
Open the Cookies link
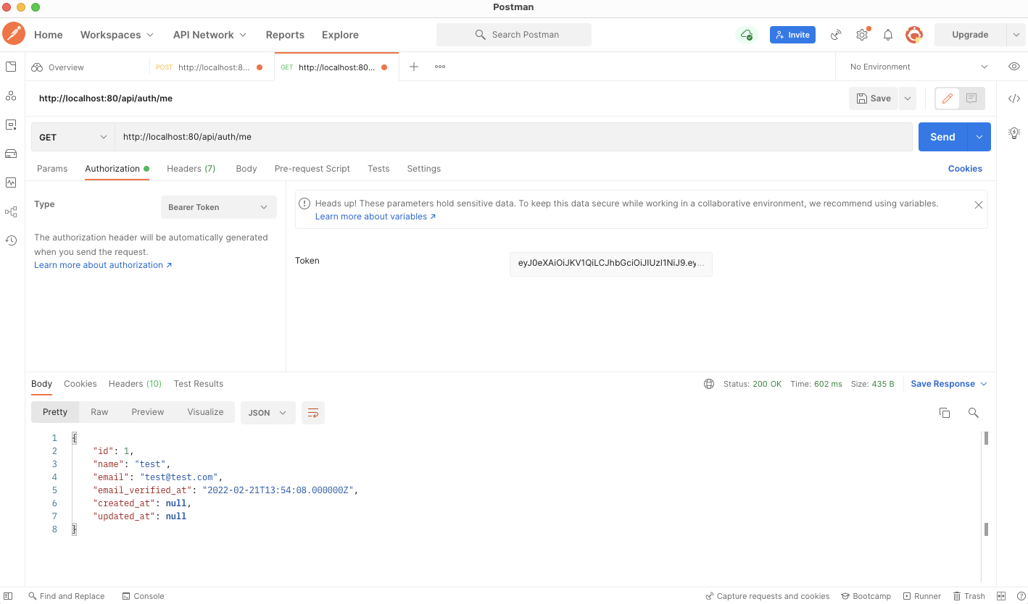[x=965, y=169]
